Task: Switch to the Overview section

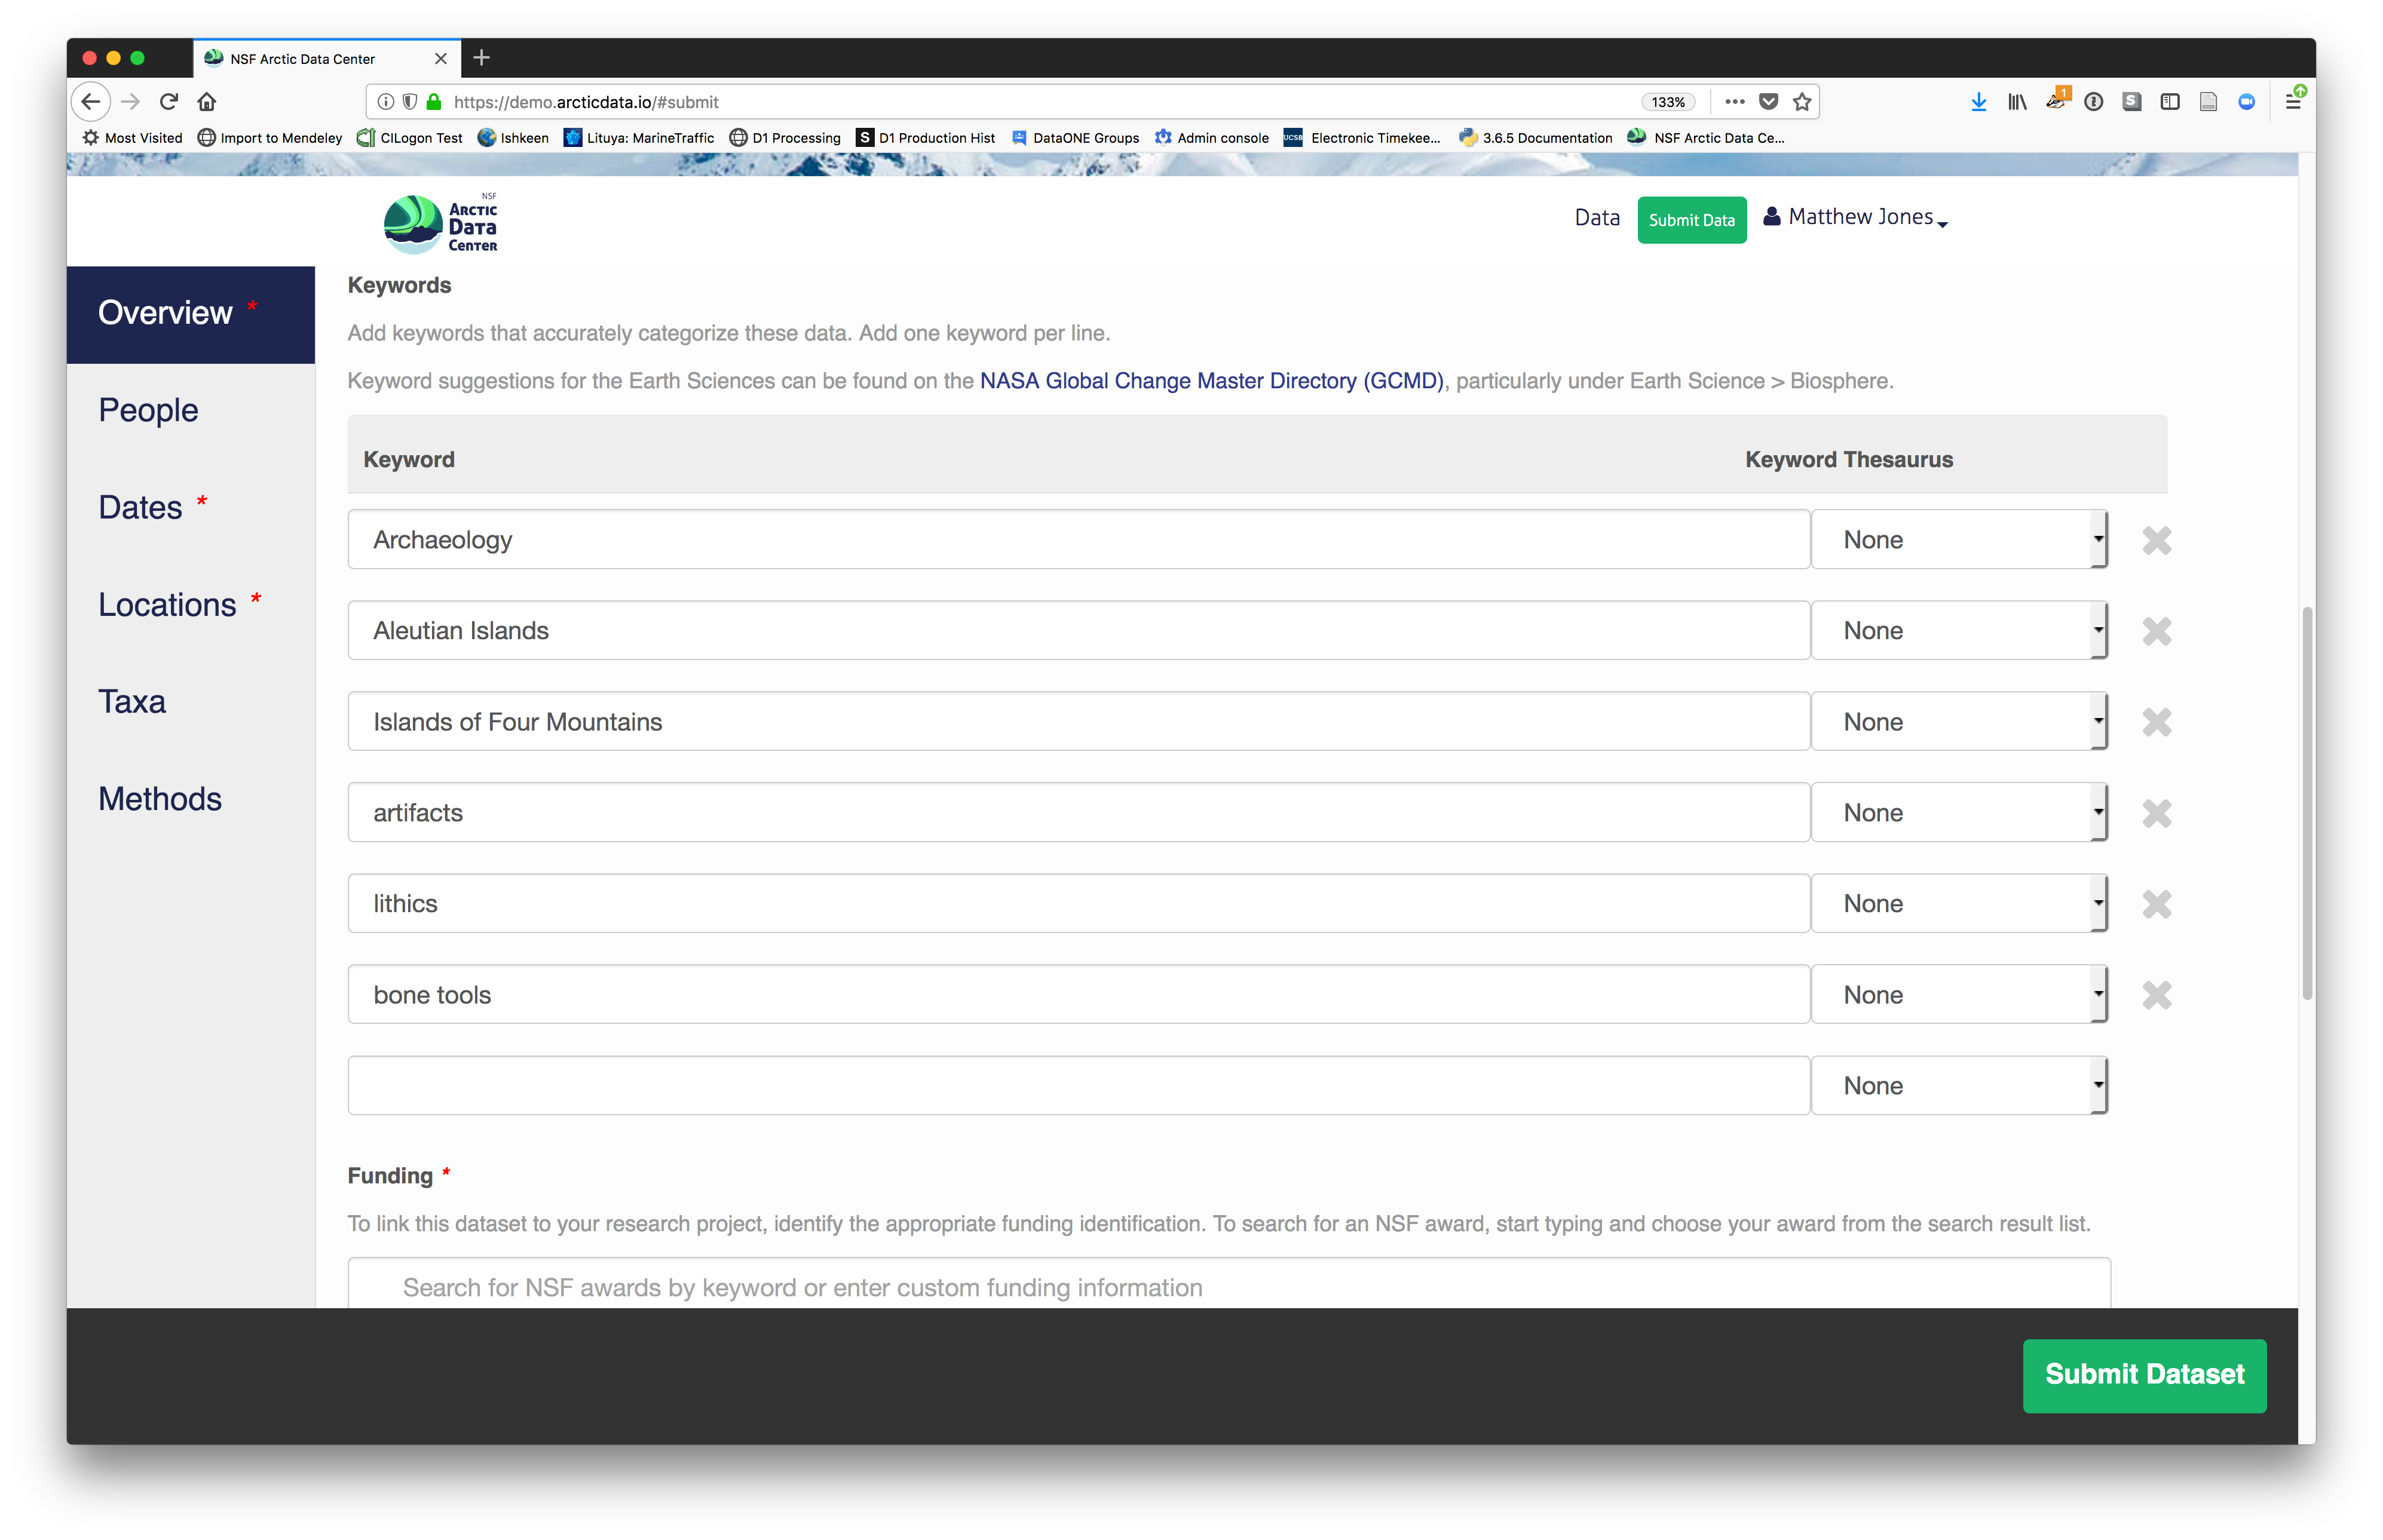Action: click(190, 314)
